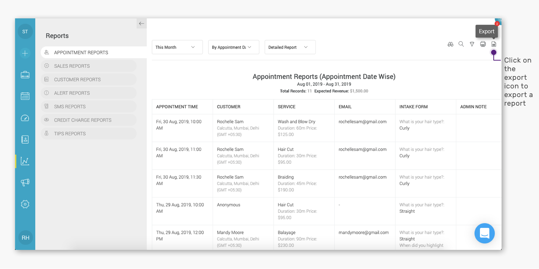Open the calendar icon in sidebar

(x=25, y=96)
